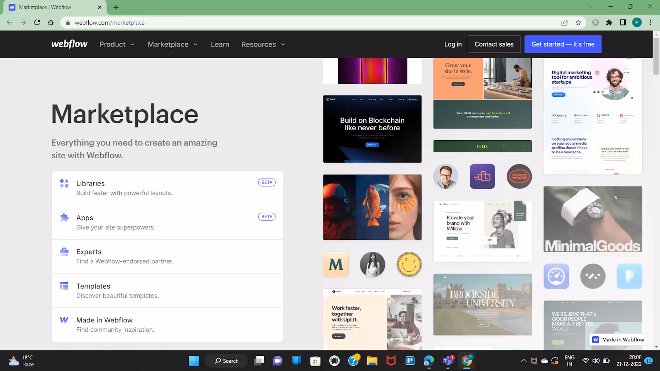Image resolution: width=660 pixels, height=371 pixels.
Task: Click the browser home icon
Action: [x=51, y=23]
